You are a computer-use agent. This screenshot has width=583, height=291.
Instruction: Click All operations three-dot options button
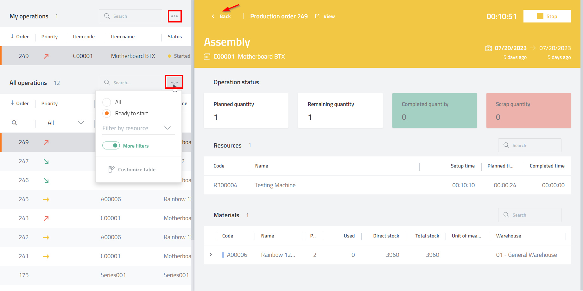[174, 82]
